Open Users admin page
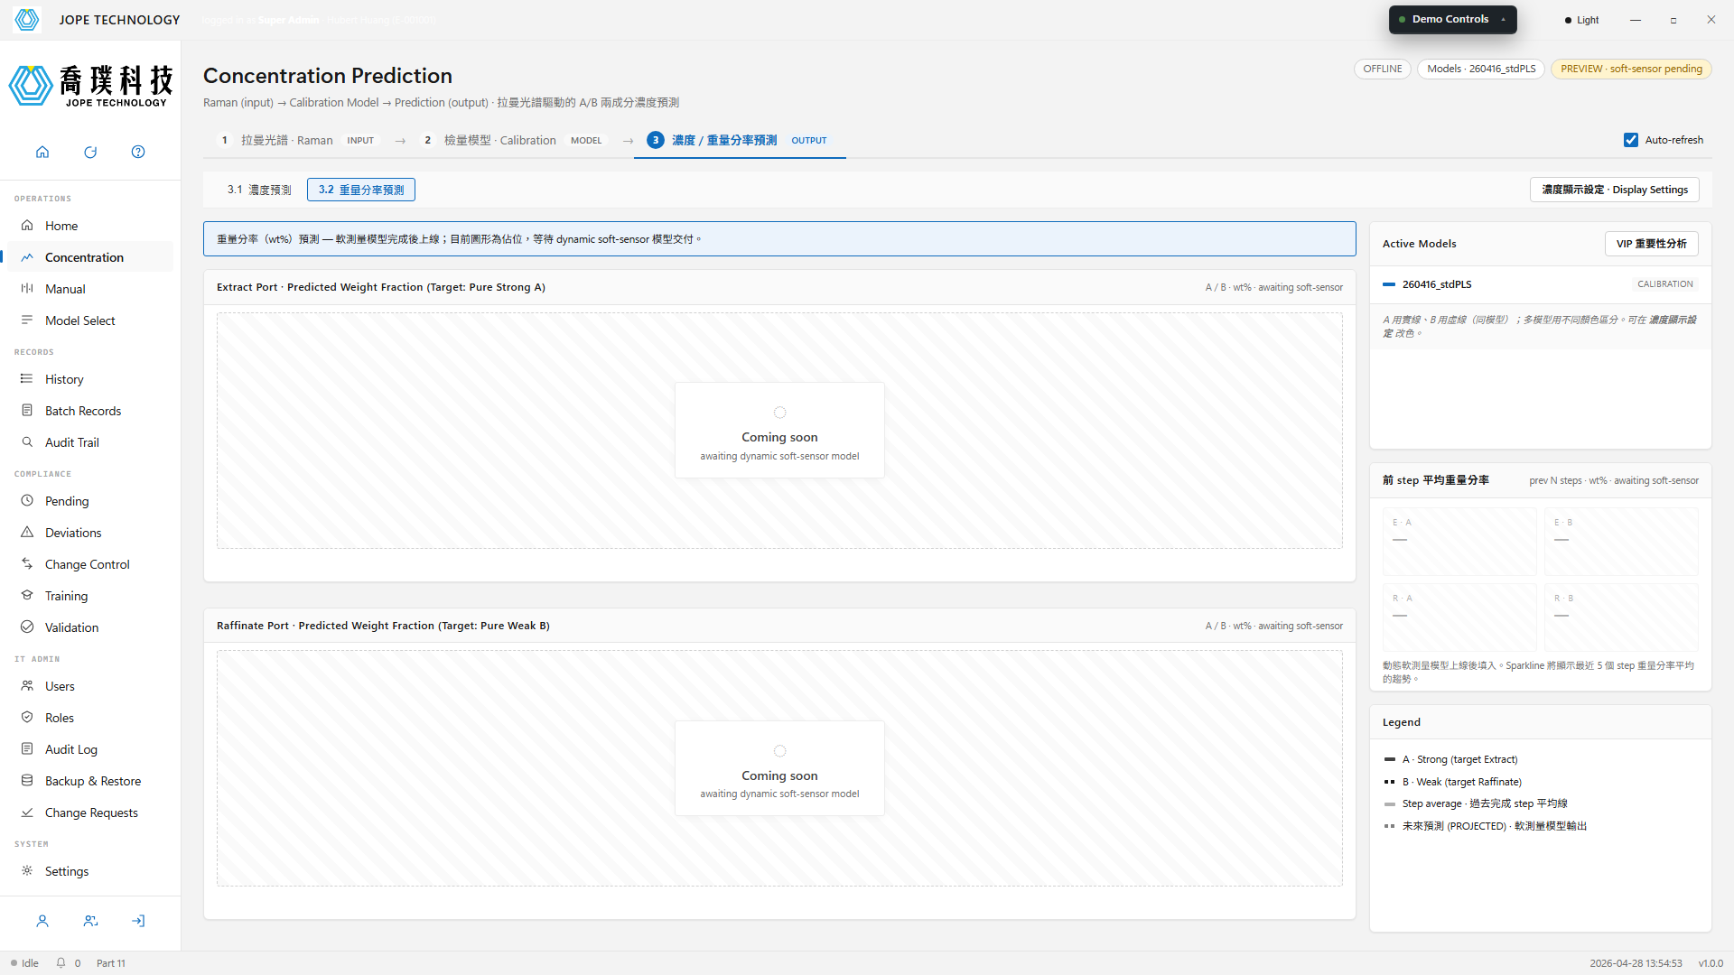 click(x=90, y=686)
